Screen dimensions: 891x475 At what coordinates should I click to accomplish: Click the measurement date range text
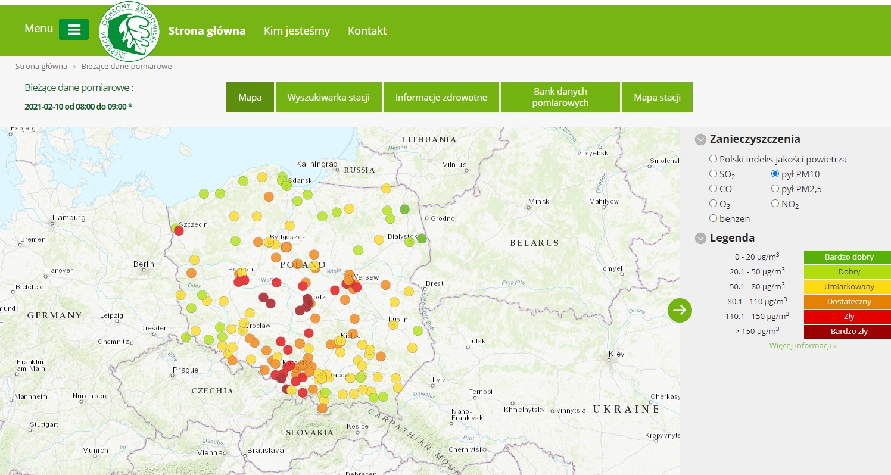coord(79,107)
